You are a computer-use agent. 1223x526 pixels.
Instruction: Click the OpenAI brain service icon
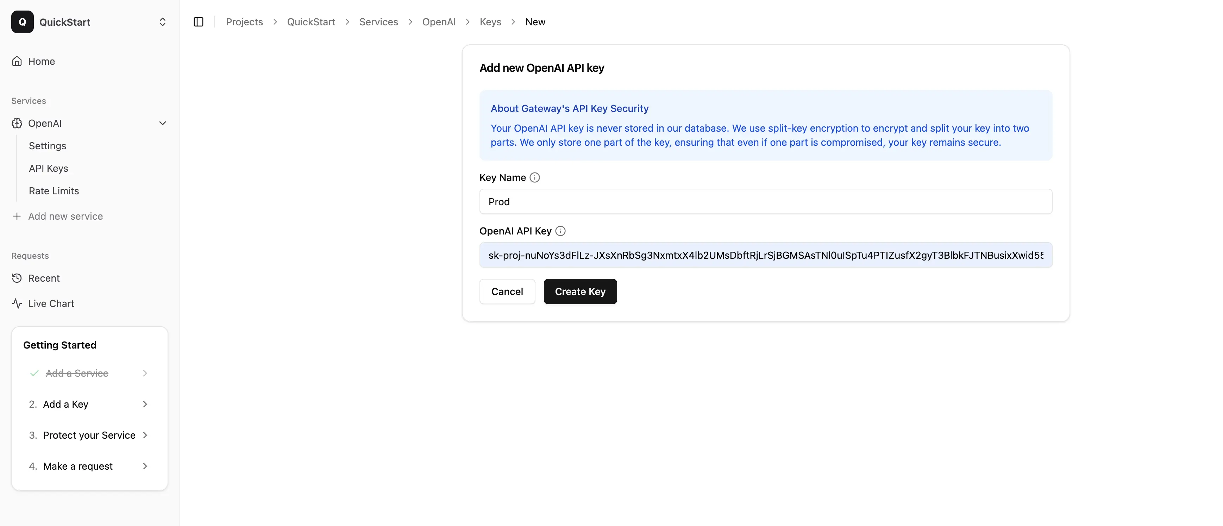[x=17, y=124]
